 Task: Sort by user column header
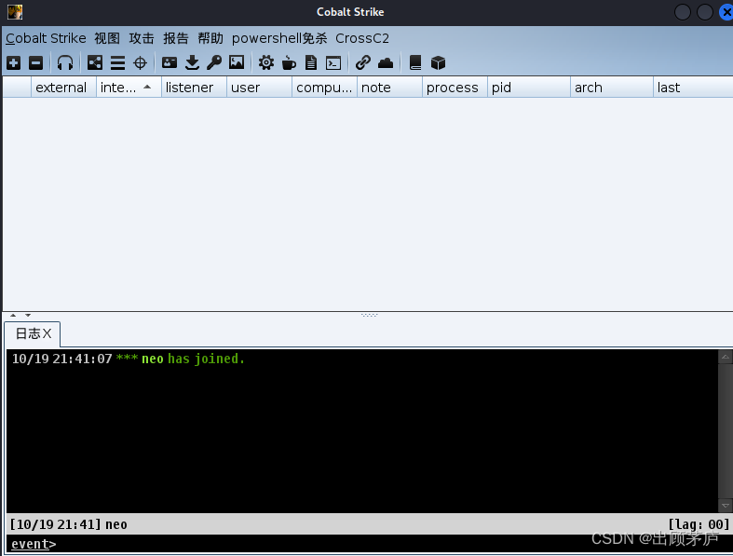(x=259, y=88)
